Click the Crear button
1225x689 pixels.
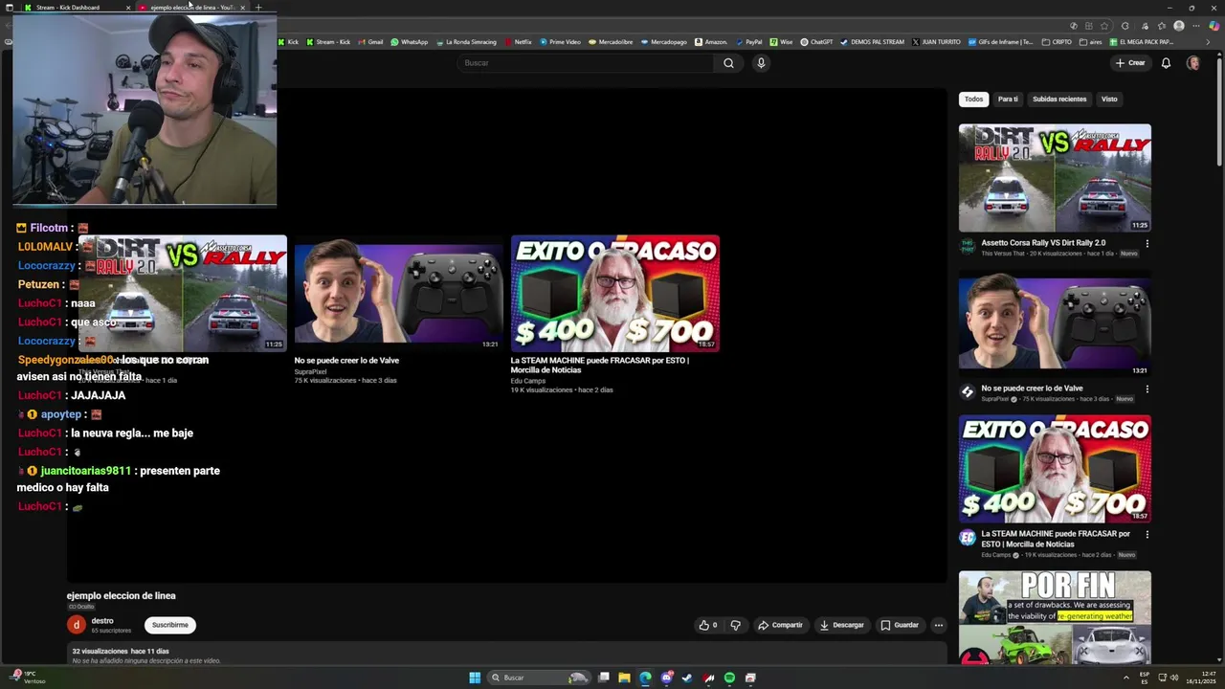pos(1130,63)
